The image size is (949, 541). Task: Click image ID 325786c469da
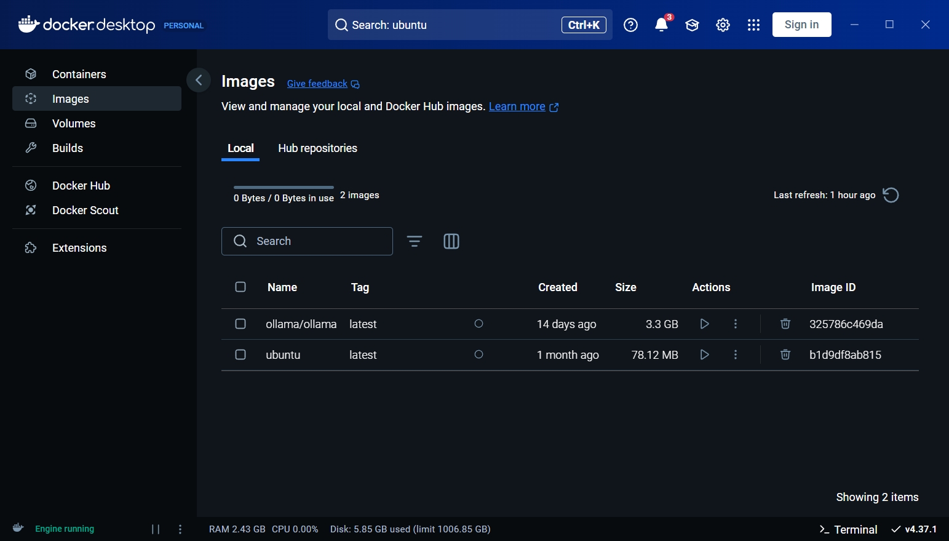846,324
